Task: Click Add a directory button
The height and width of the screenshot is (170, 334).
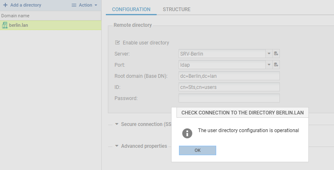Action: click(26, 5)
